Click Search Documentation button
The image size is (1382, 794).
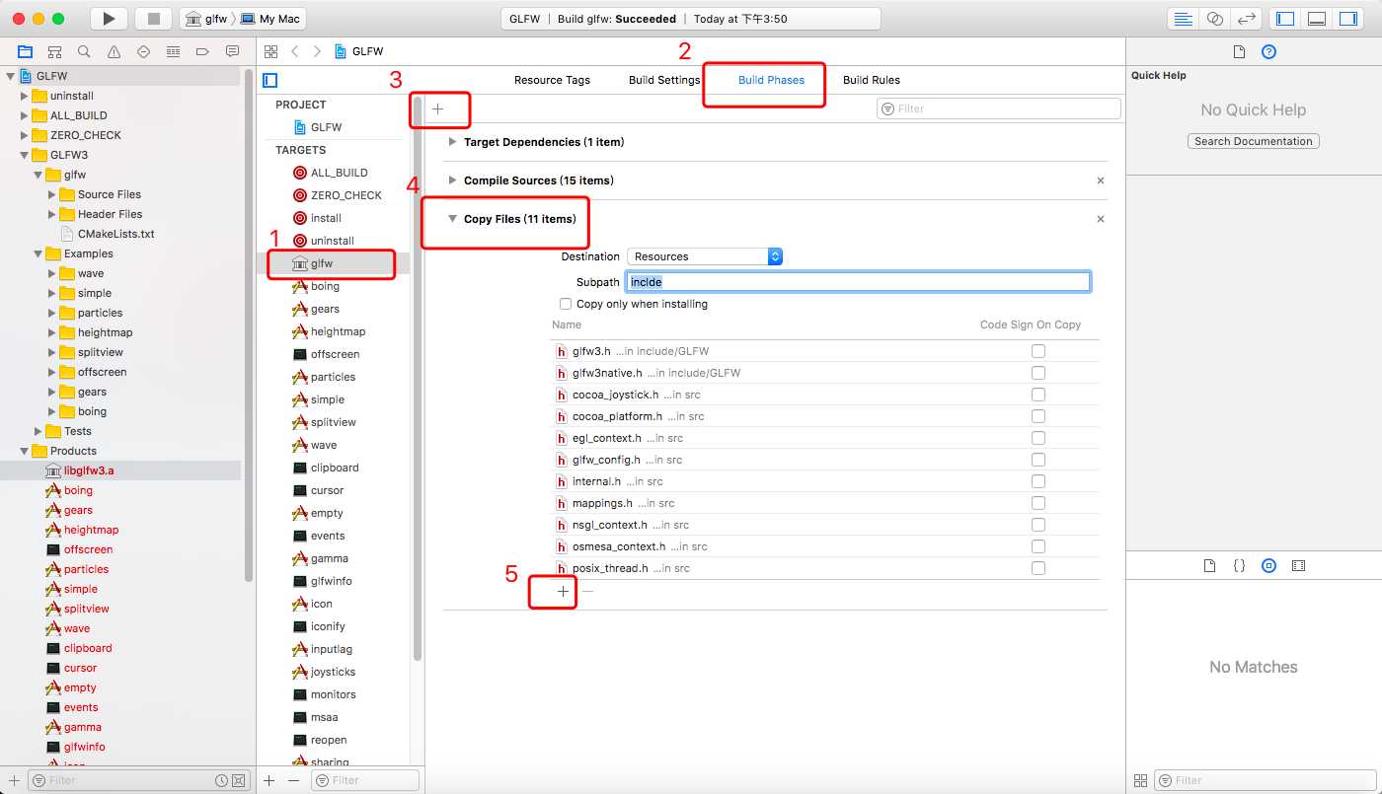coord(1254,141)
